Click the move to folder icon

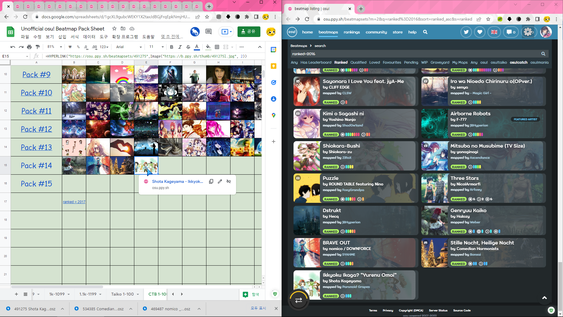(123, 28)
